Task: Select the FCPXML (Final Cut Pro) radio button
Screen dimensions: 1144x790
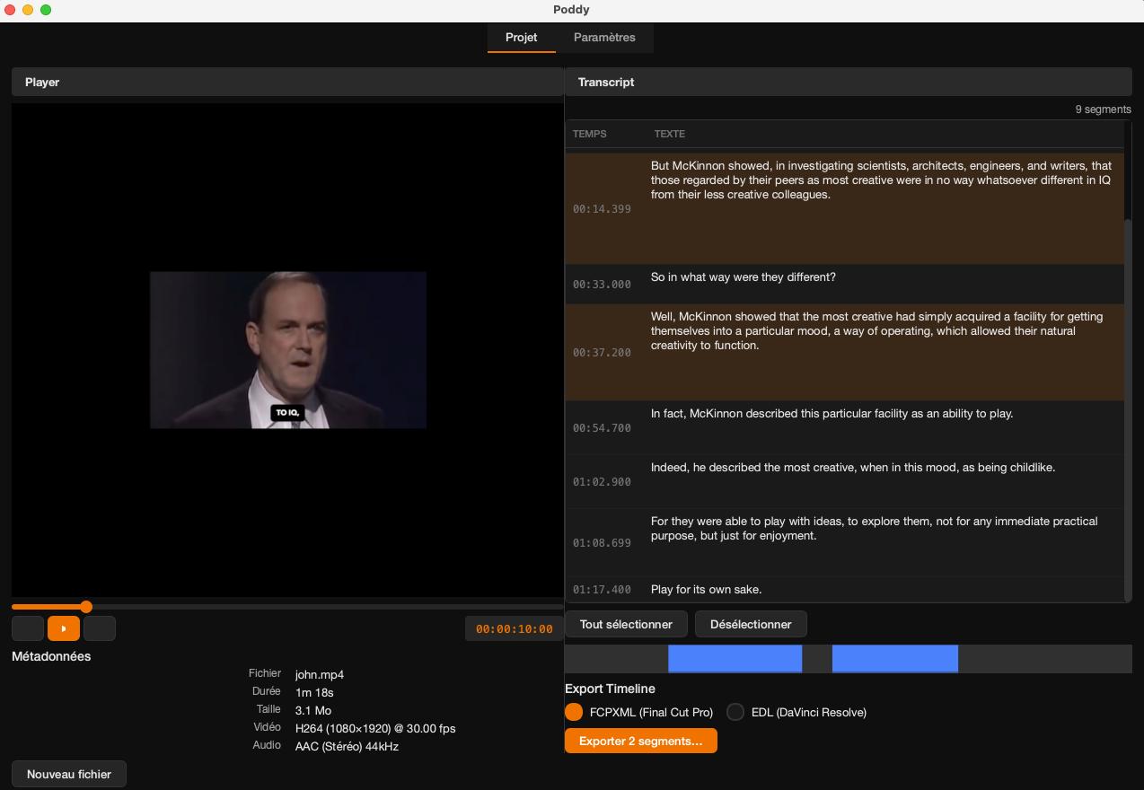Action: tap(572, 712)
